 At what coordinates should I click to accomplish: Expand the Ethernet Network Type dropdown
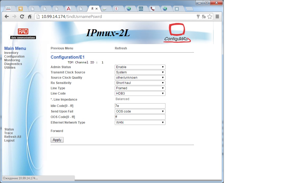pyautogui.click(x=140, y=123)
